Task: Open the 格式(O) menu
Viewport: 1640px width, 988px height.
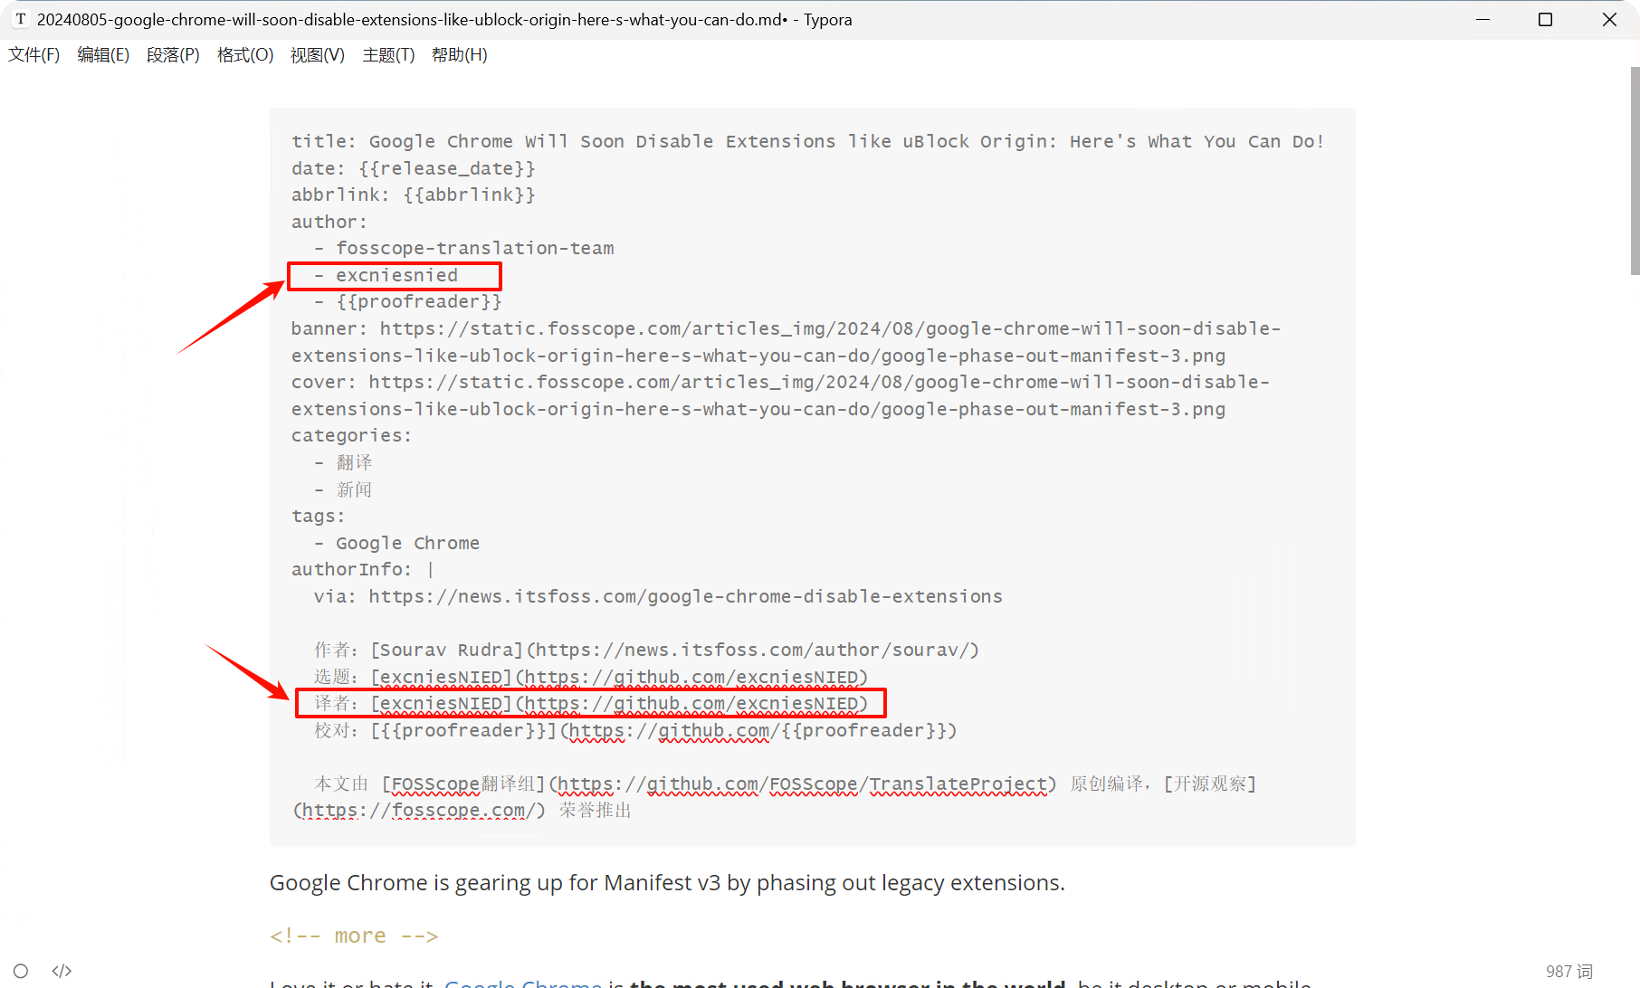Action: pyautogui.click(x=245, y=55)
